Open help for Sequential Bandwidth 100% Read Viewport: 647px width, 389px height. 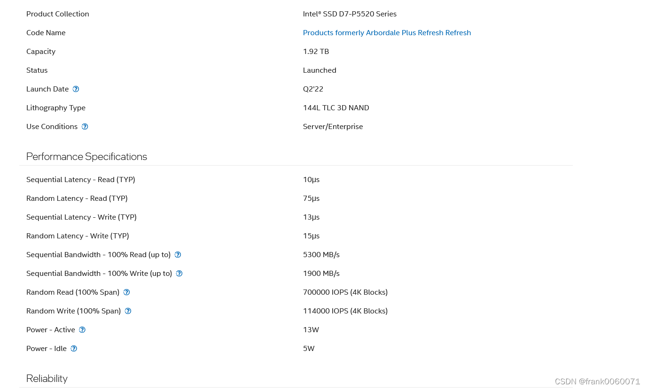[178, 255]
